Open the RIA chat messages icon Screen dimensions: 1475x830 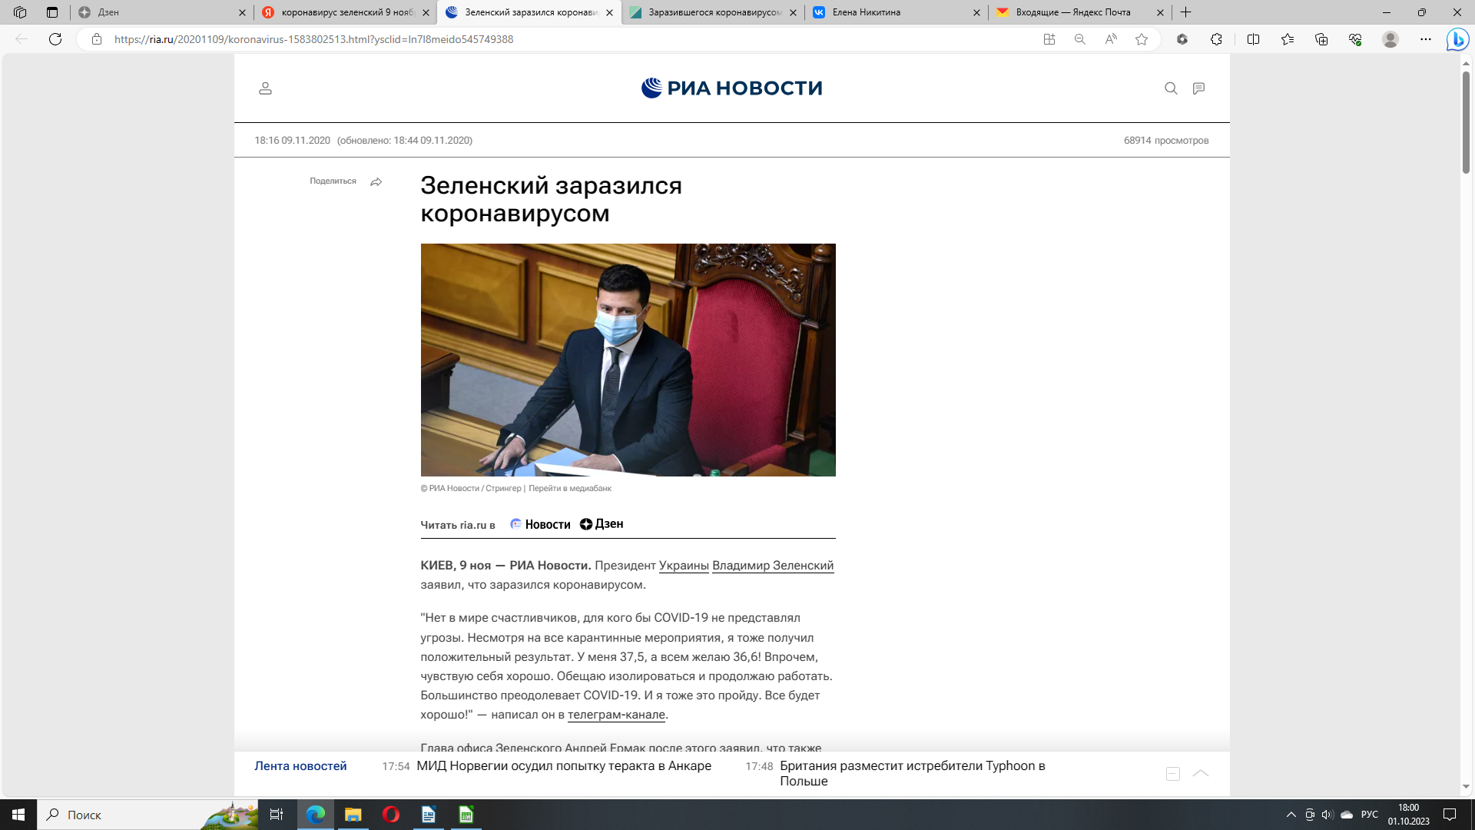pos(1198,88)
